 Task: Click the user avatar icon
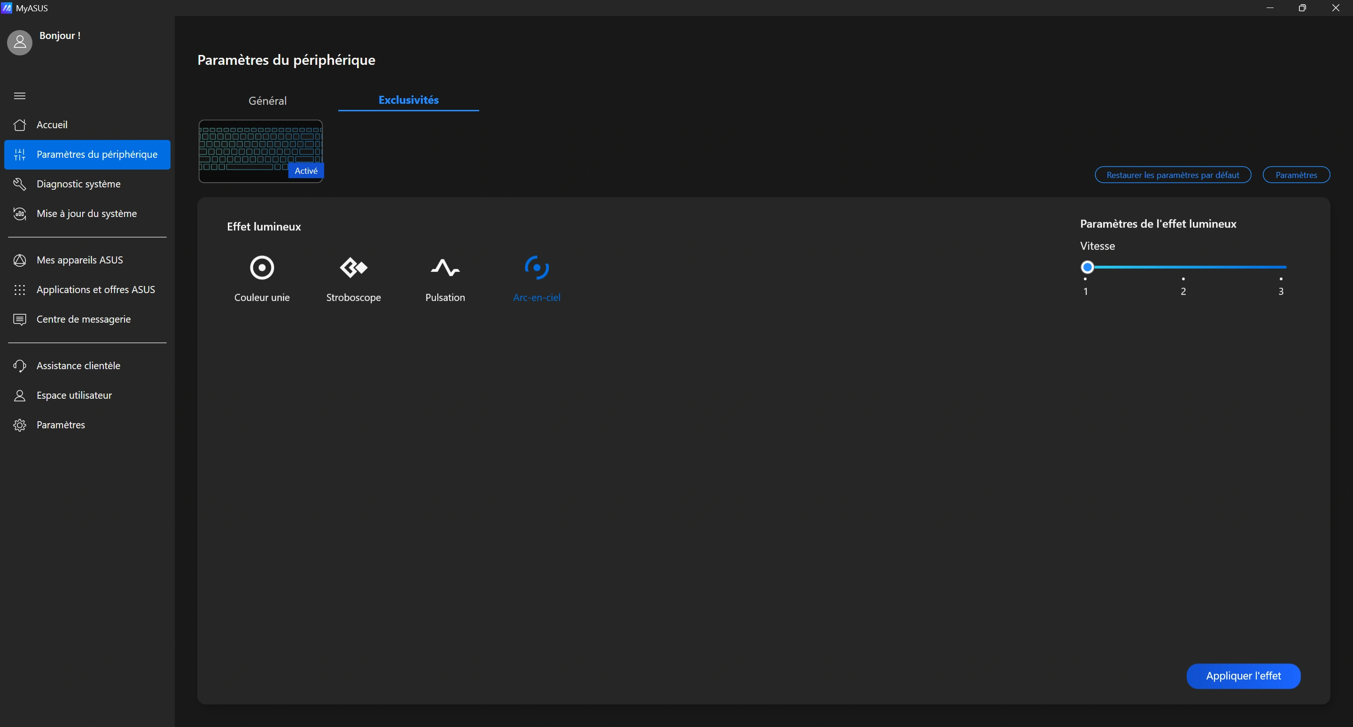(x=19, y=43)
